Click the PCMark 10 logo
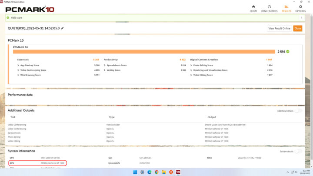313x176 pixels. click(x=30, y=9)
